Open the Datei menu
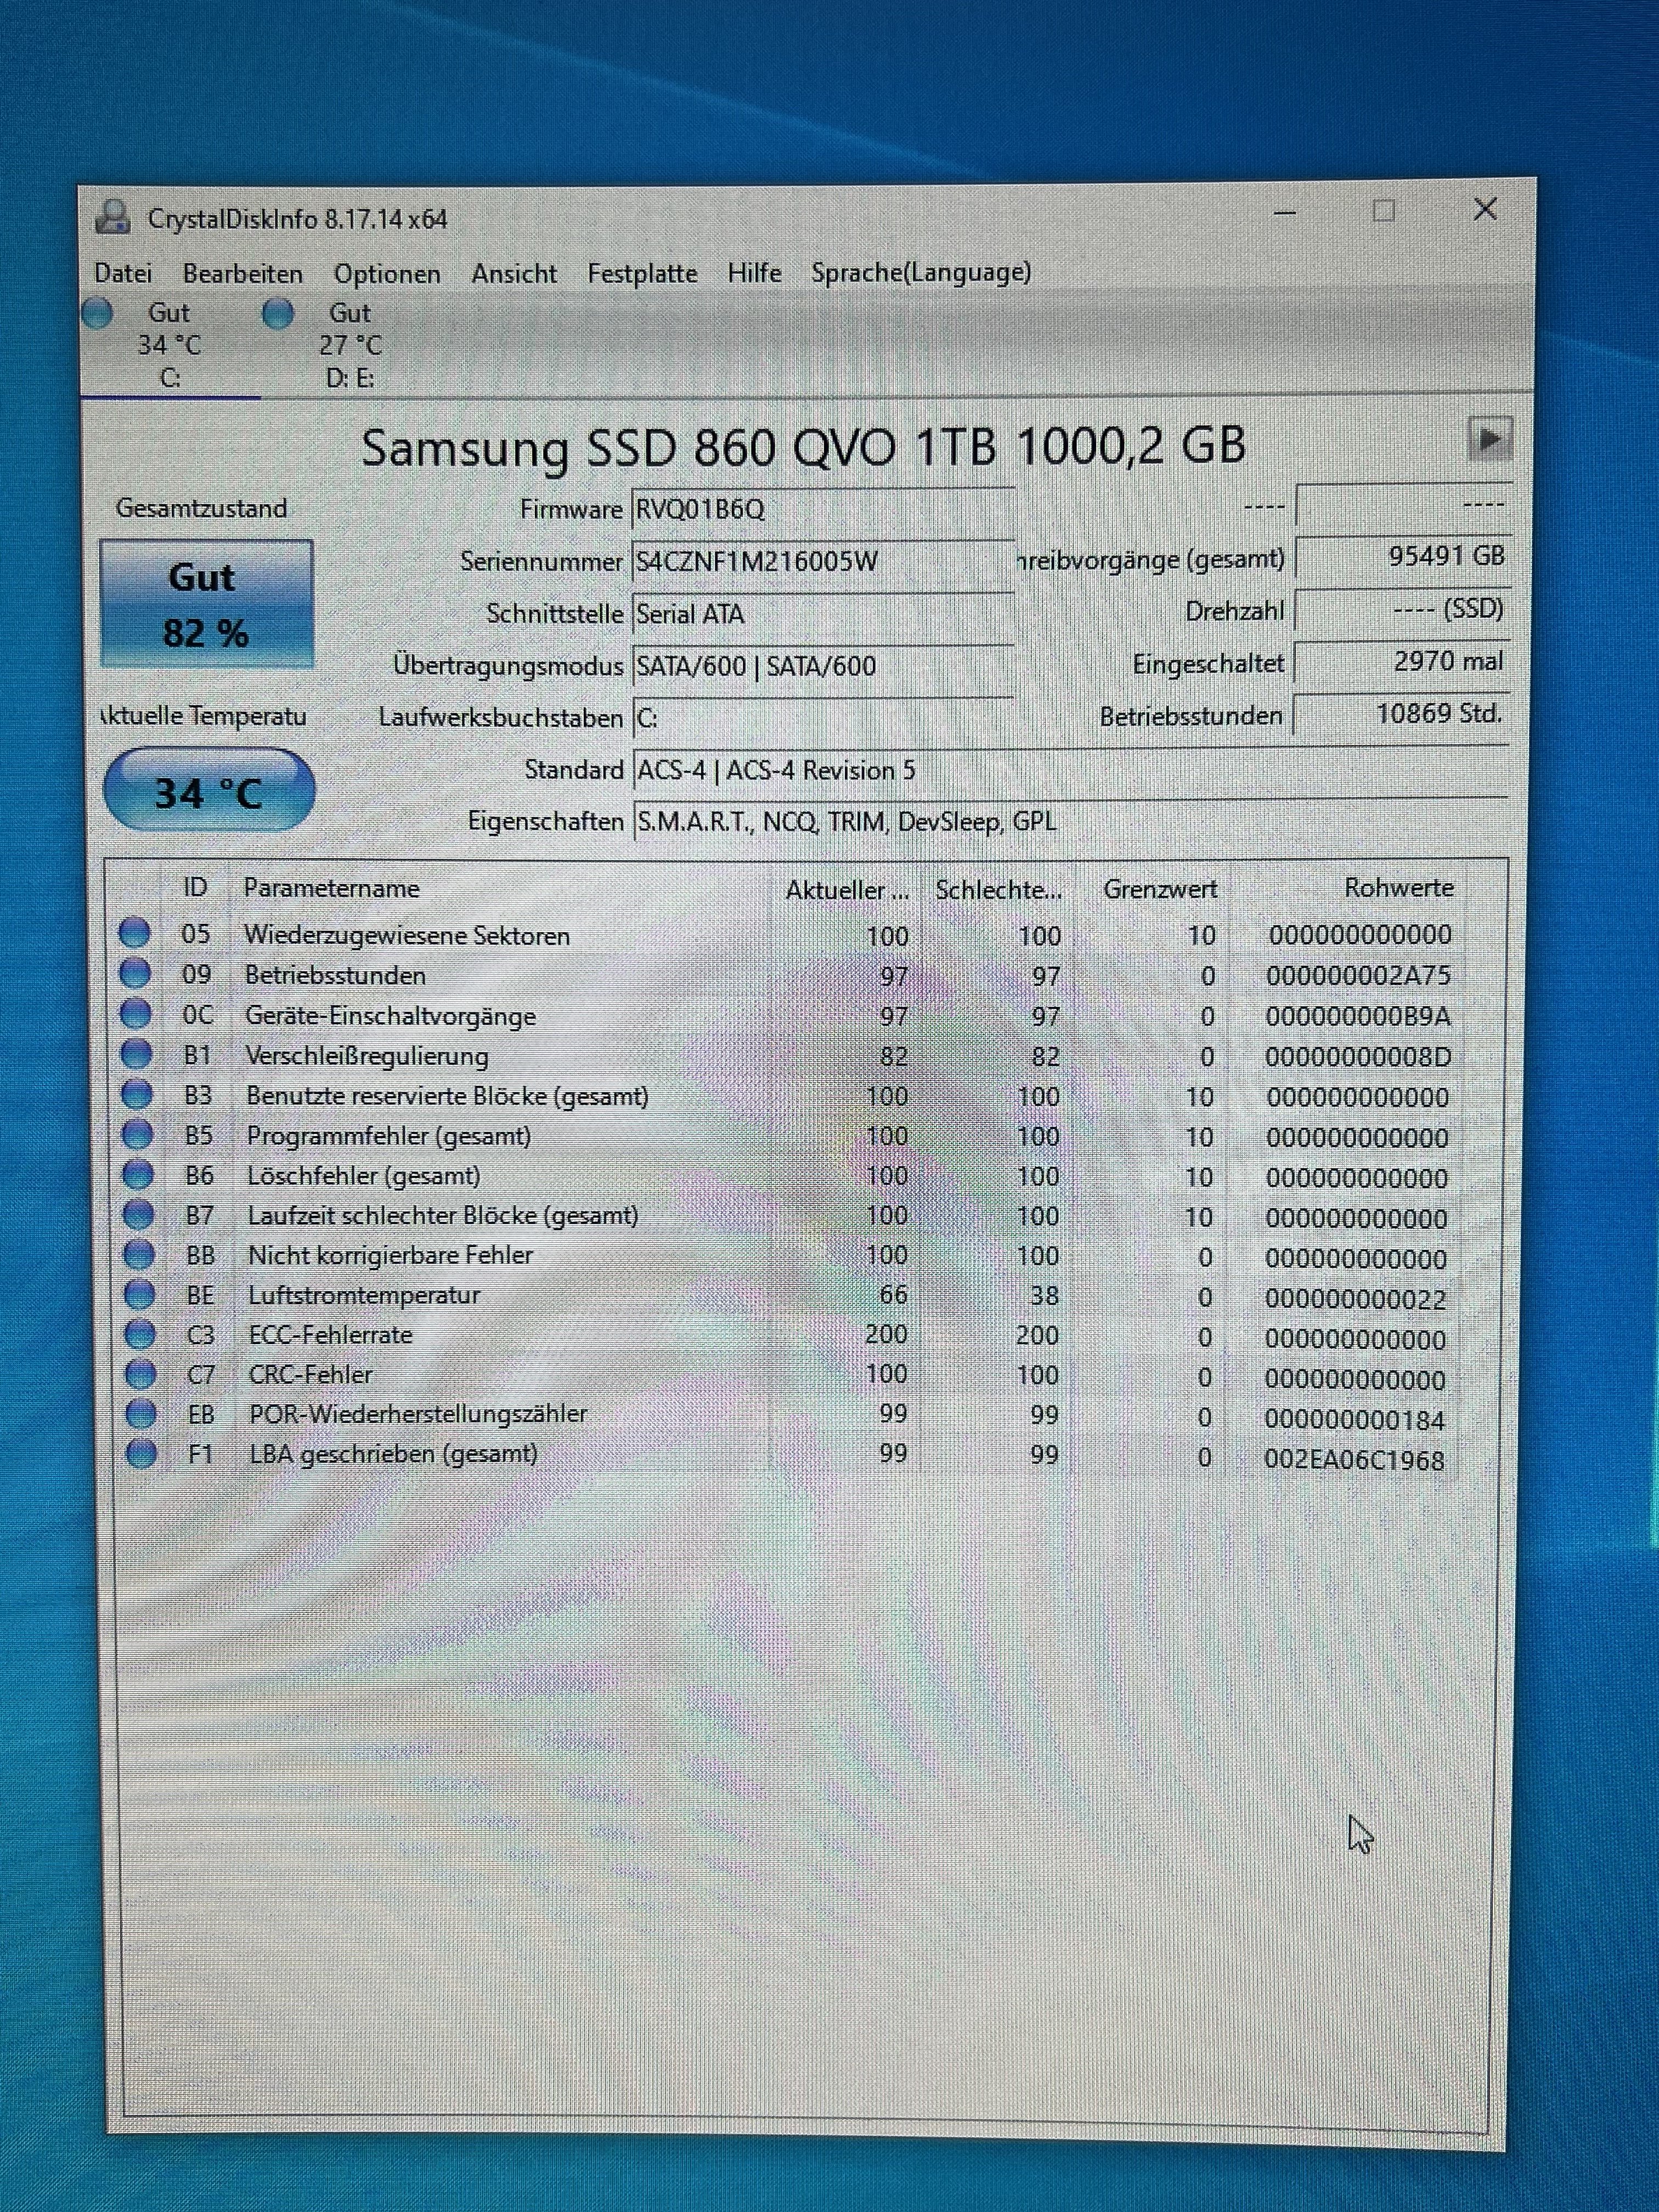This screenshot has height=2212, width=1659. click(123, 273)
